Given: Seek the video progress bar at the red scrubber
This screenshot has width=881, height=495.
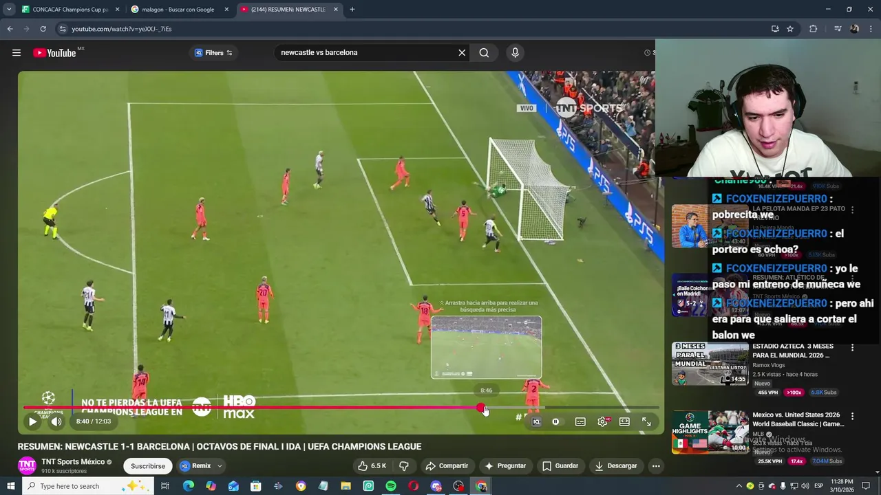Looking at the screenshot, I should pos(480,408).
